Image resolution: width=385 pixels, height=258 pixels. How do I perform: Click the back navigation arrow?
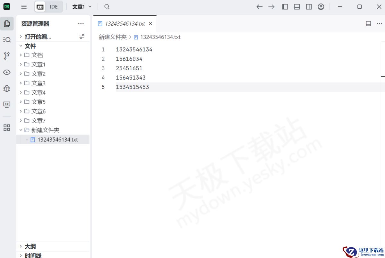[259, 6]
